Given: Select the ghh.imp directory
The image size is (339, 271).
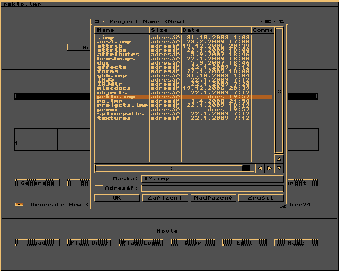Looking at the screenshot, I should coord(184,76).
